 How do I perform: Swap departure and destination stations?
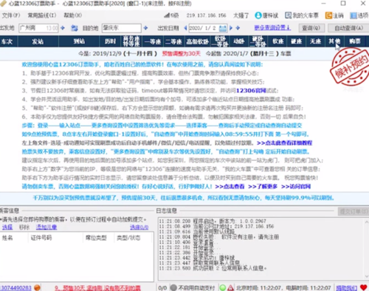tap(75, 28)
